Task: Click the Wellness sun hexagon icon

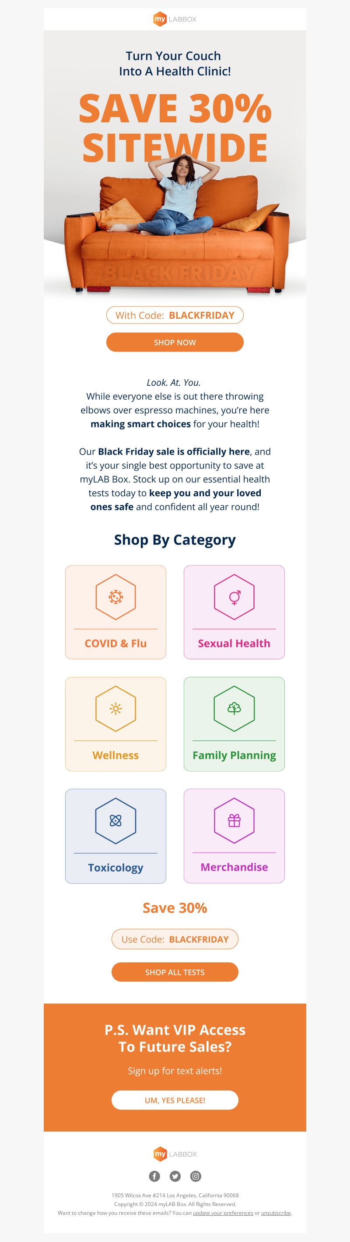Action: coord(115,709)
